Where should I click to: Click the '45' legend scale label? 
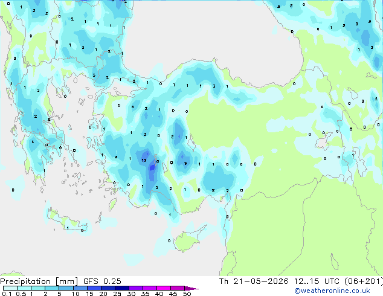click(x=173, y=294)
